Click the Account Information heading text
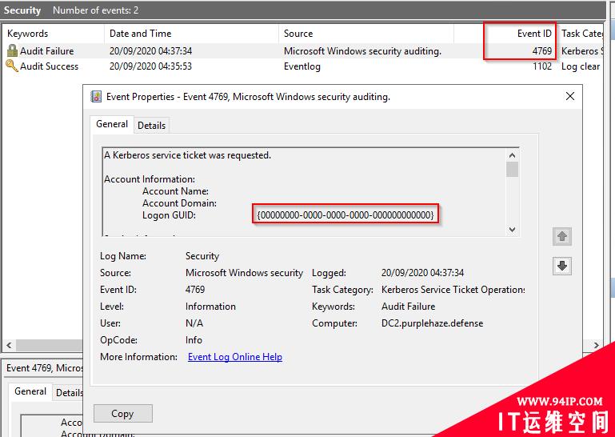The image size is (615, 437). (150, 179)
